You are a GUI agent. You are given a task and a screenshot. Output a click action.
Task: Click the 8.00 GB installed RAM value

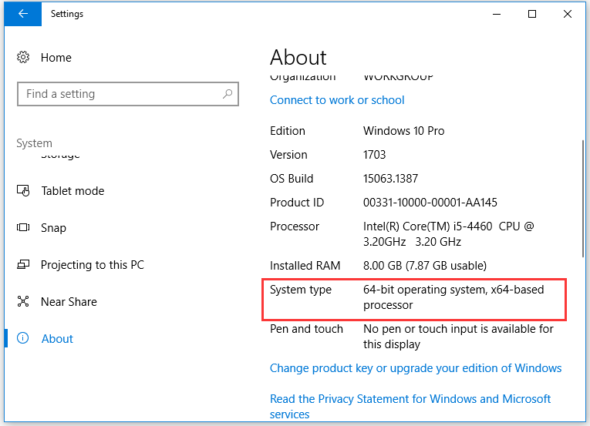425,266
